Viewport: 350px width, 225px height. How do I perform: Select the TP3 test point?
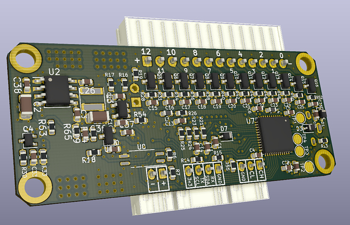point(300,150)
